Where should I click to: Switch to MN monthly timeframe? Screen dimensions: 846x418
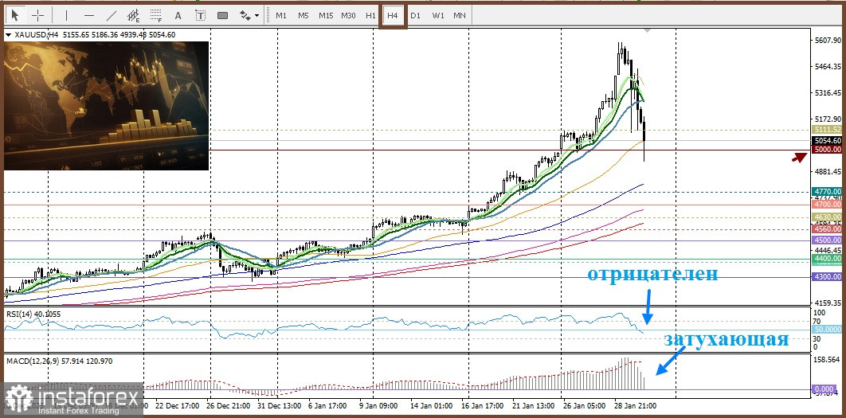coord(459,15)
